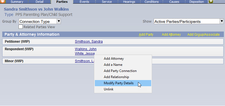
Task: Select Add Relationship menu entry
Action: coord(123,77)
